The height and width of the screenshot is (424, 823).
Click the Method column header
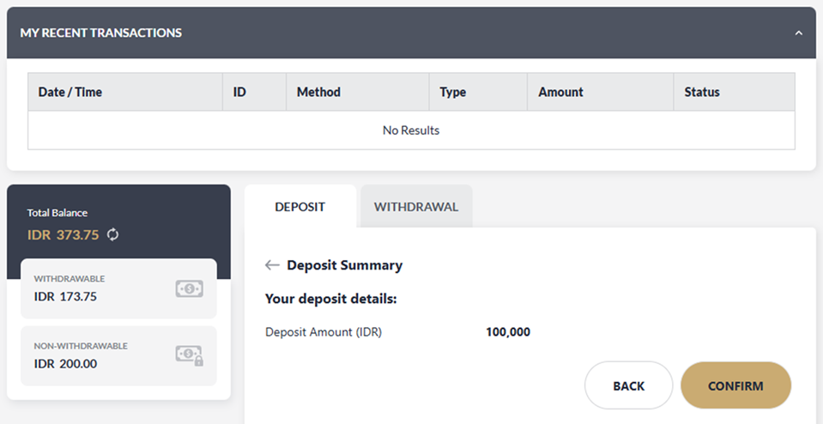point(318,92)
